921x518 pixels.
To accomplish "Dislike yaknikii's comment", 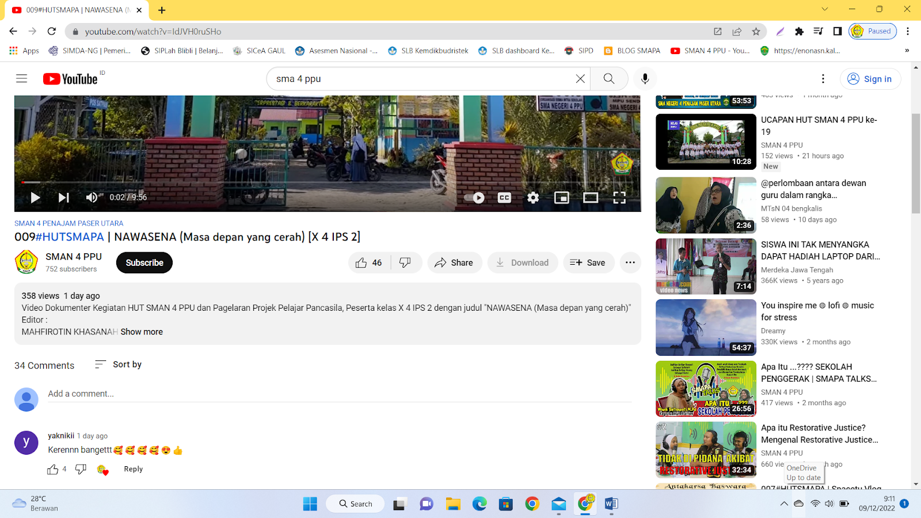I will (x=81, y=469).
